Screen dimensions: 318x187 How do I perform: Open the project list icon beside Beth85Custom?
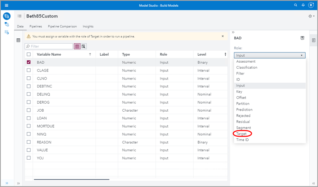(20, 16)
